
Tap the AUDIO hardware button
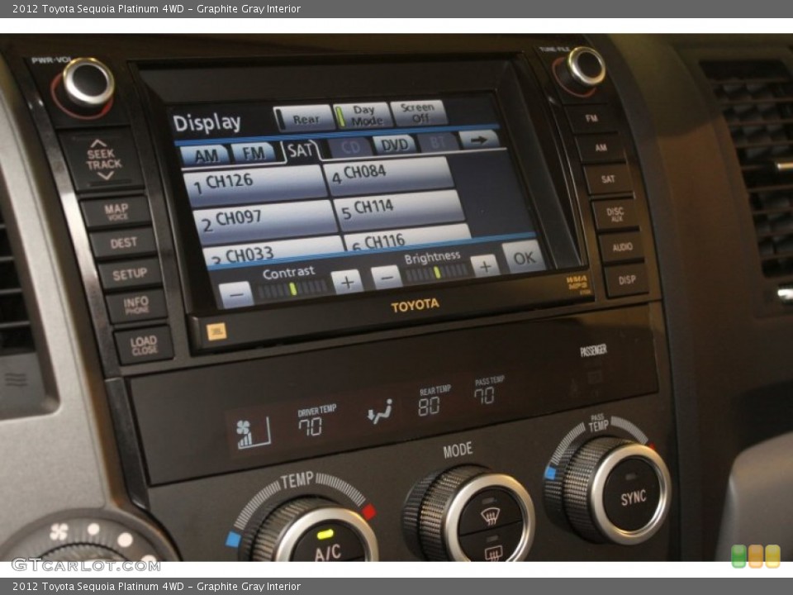click(x=622, y=247)
